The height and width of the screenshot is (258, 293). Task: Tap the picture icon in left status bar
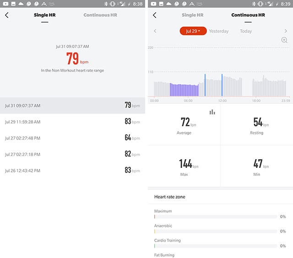click(13, 4)
